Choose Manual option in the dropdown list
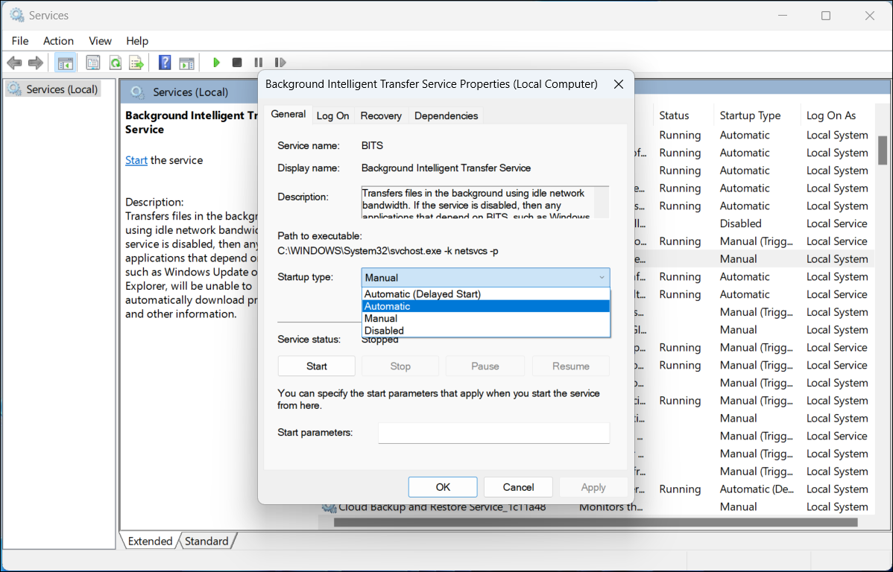The width and height of the screenshot is (893, 572). (486, 319)
